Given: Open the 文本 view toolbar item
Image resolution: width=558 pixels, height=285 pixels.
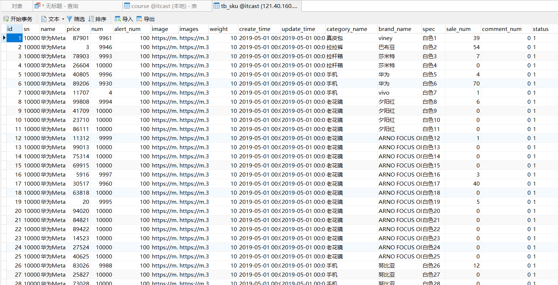Looking at the screenshot, I should [50, 19].
